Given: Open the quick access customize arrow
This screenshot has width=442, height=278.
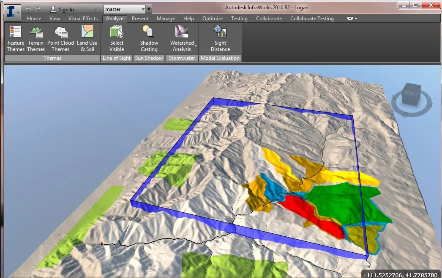Looking at the screenshot, I should click(x=149, y=9).
